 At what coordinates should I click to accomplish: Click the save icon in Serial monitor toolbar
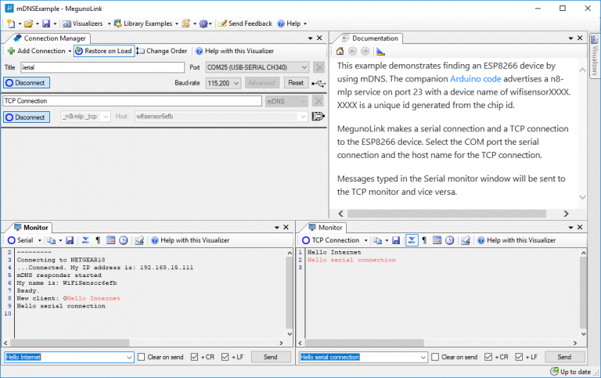click(x=70, y=240)
